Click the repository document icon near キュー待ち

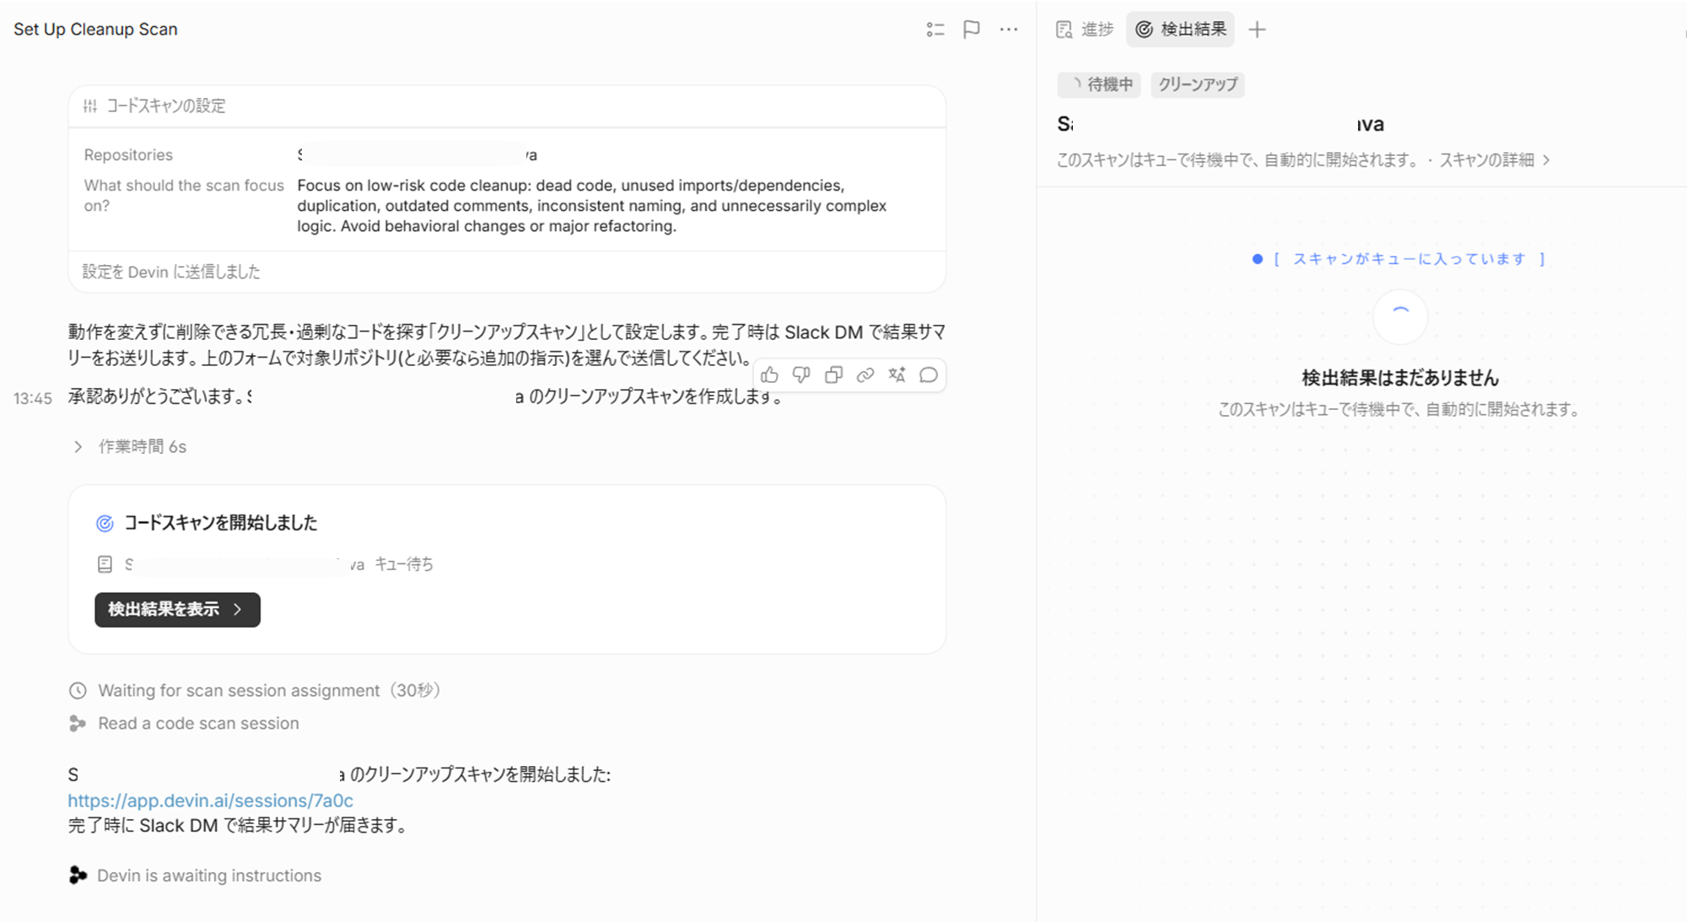pos(105,564)
